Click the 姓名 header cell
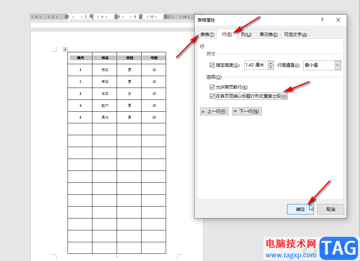The height and width of the screenshot is (261, 360). pos(105,58)
